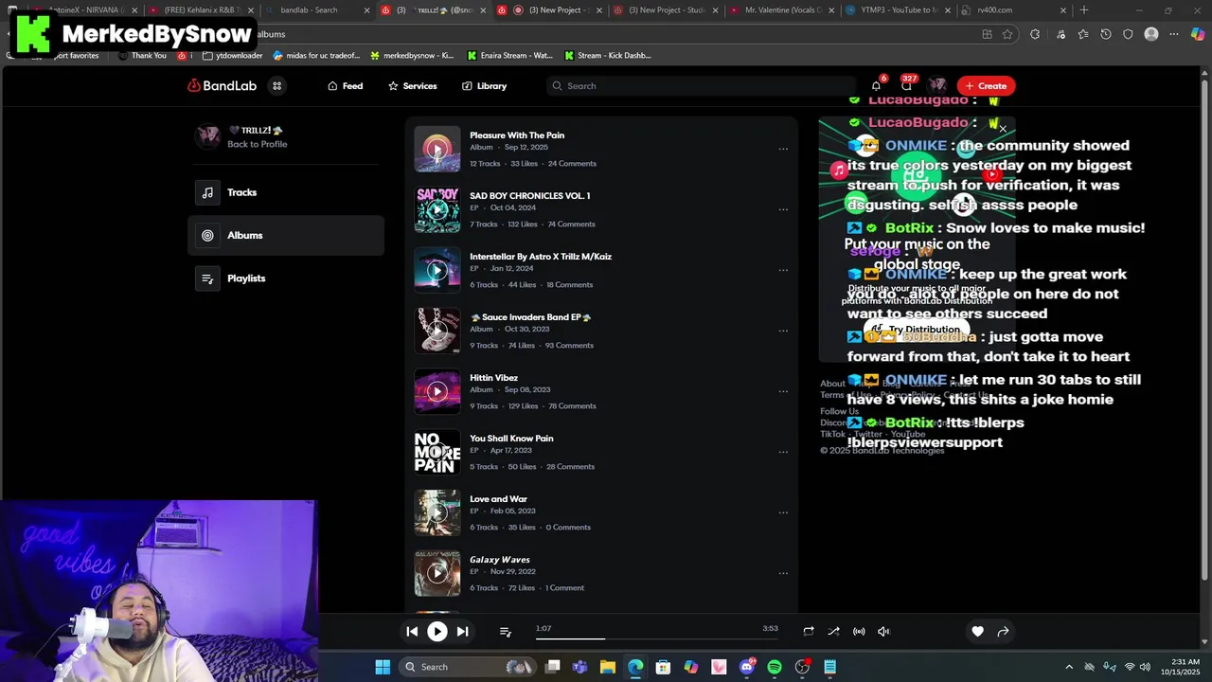The width and height of the screenshot is (1212, 682).
Task: Open more options for Pleasure With The Pain
Action: (x=783, y=149)
